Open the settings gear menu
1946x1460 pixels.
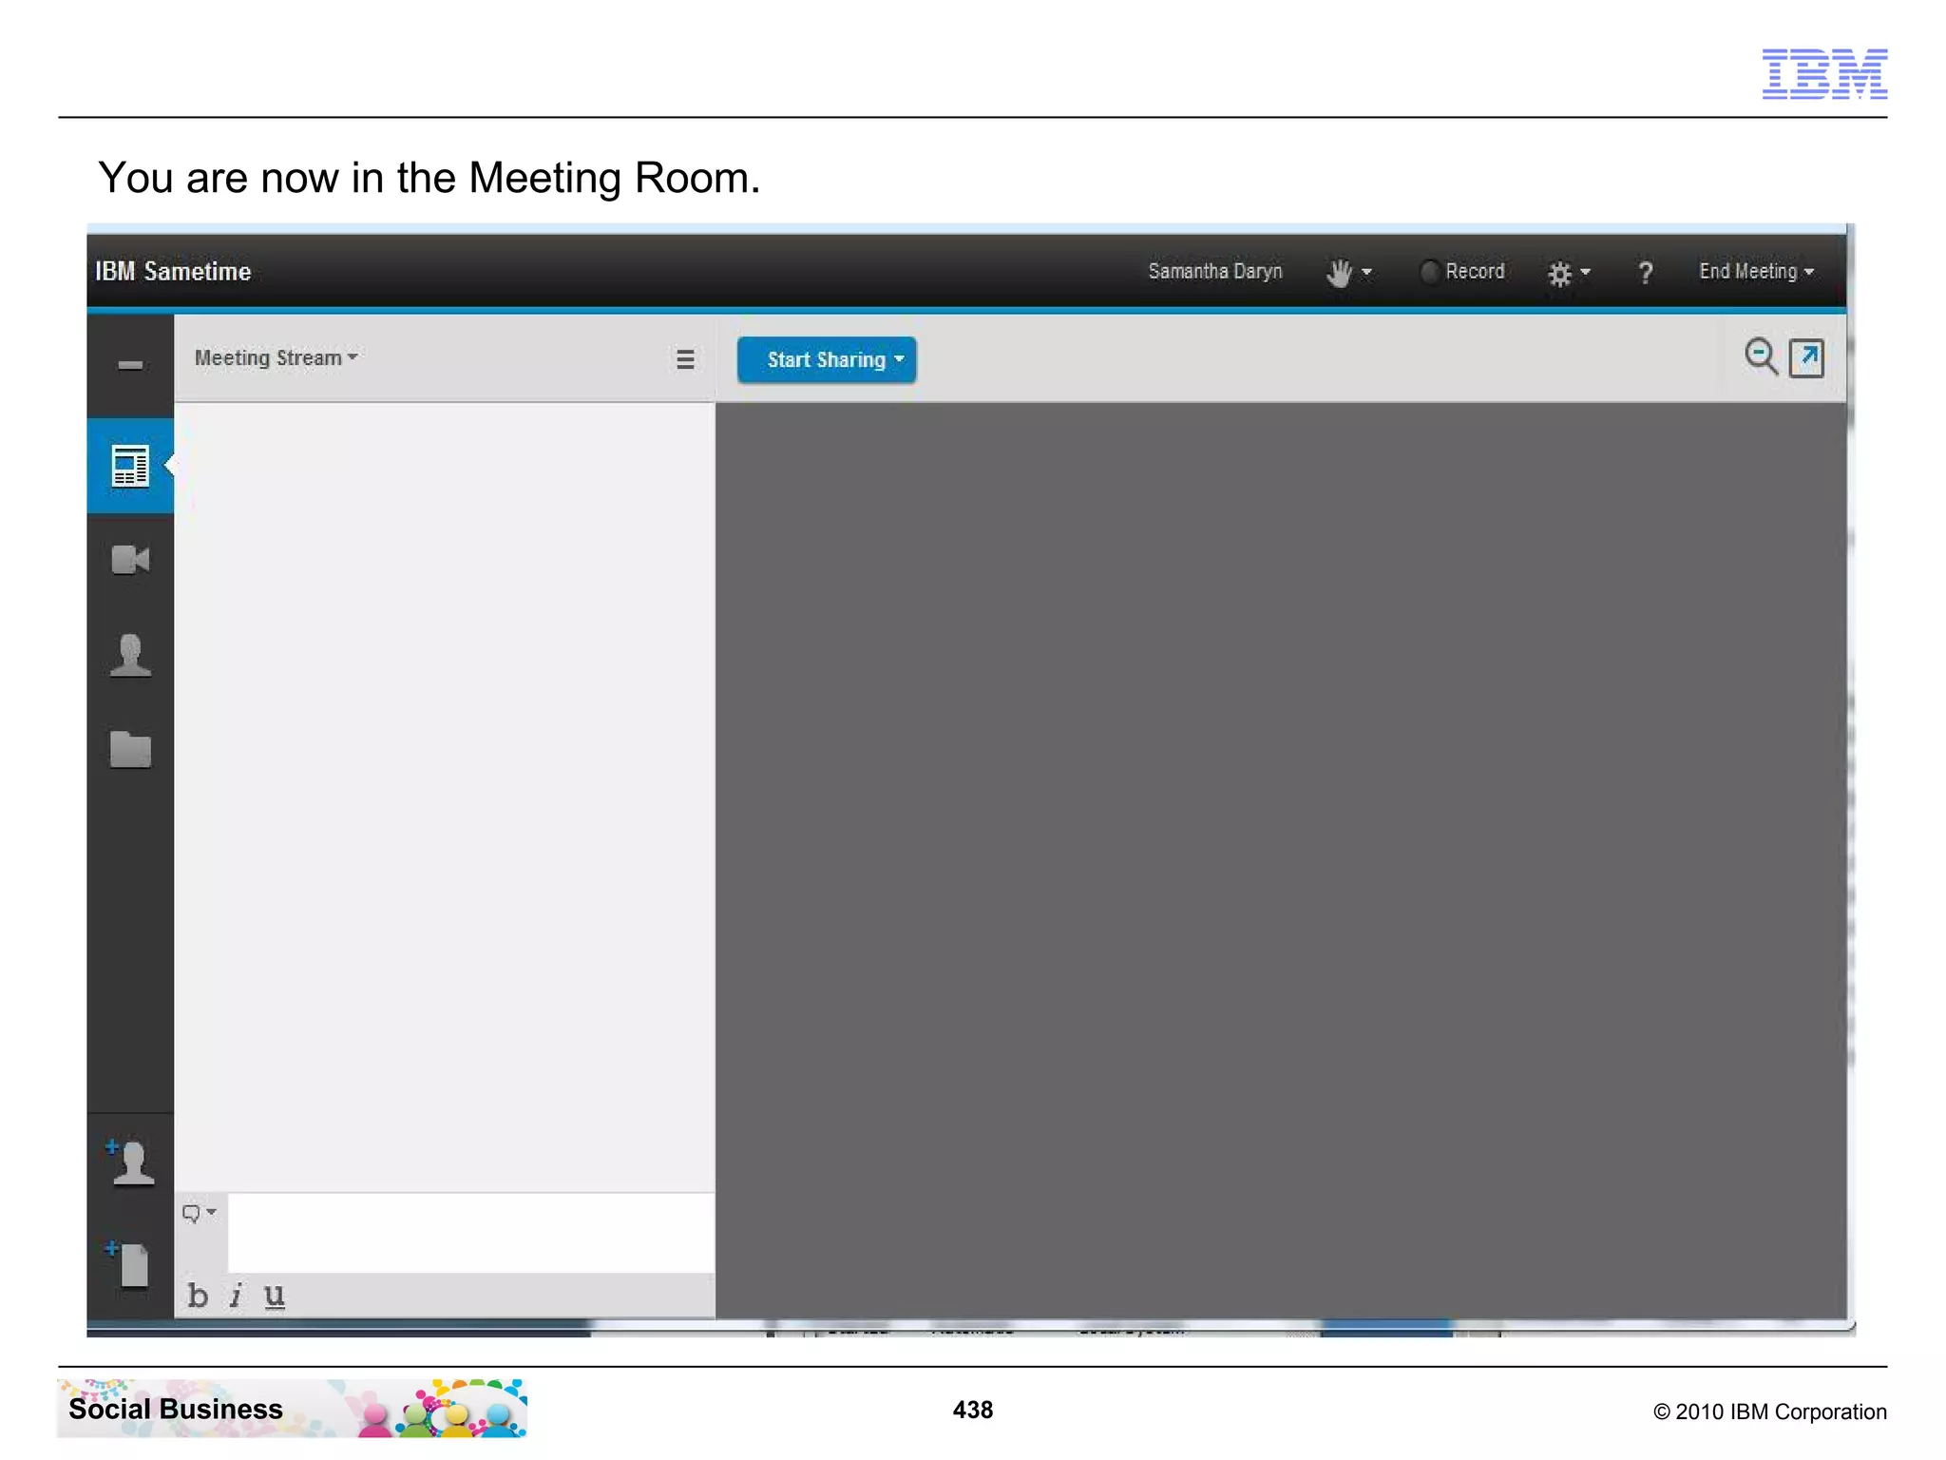coord(1569,274)
